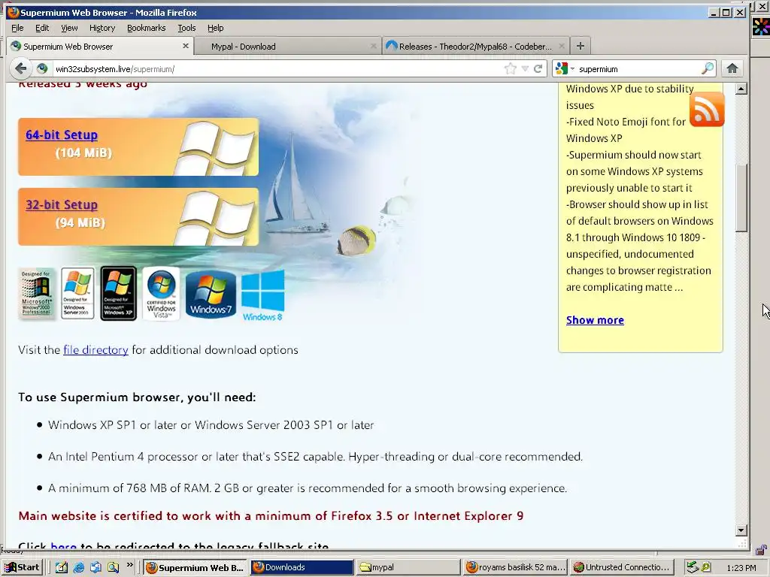
Task: Open the File menu
Action: pos(17,28)
